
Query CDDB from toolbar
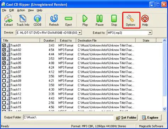click(38, 20)
